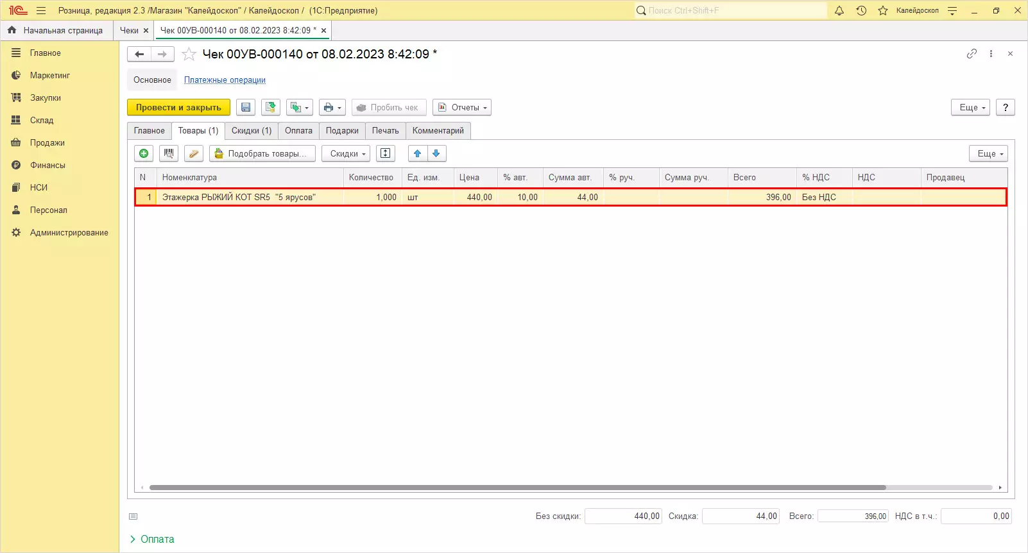Click Пробить чек button
This screenshot has height=553, width=1028.
388,107
